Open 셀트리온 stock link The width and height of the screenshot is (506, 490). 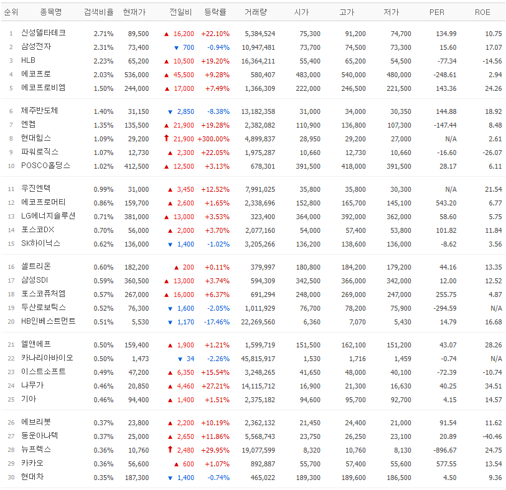coord(36,266)
